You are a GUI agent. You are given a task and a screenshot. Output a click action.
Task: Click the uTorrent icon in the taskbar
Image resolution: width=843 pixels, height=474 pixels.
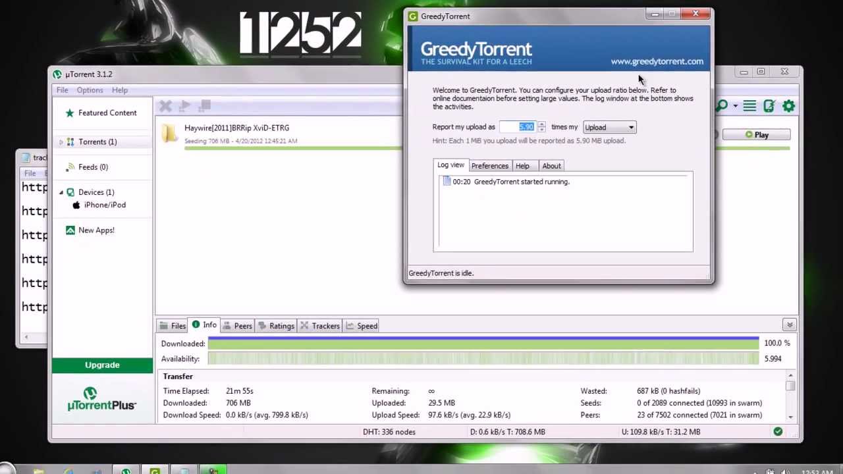[125, 471]
